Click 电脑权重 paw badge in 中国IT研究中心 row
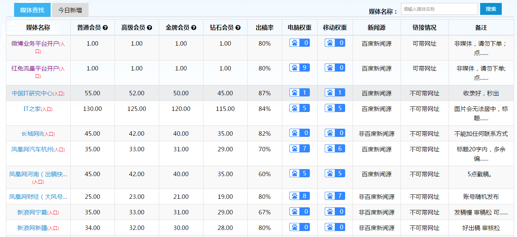Viewport: 517px width, 237px height. pyautogui.click(x=299, y=93)
